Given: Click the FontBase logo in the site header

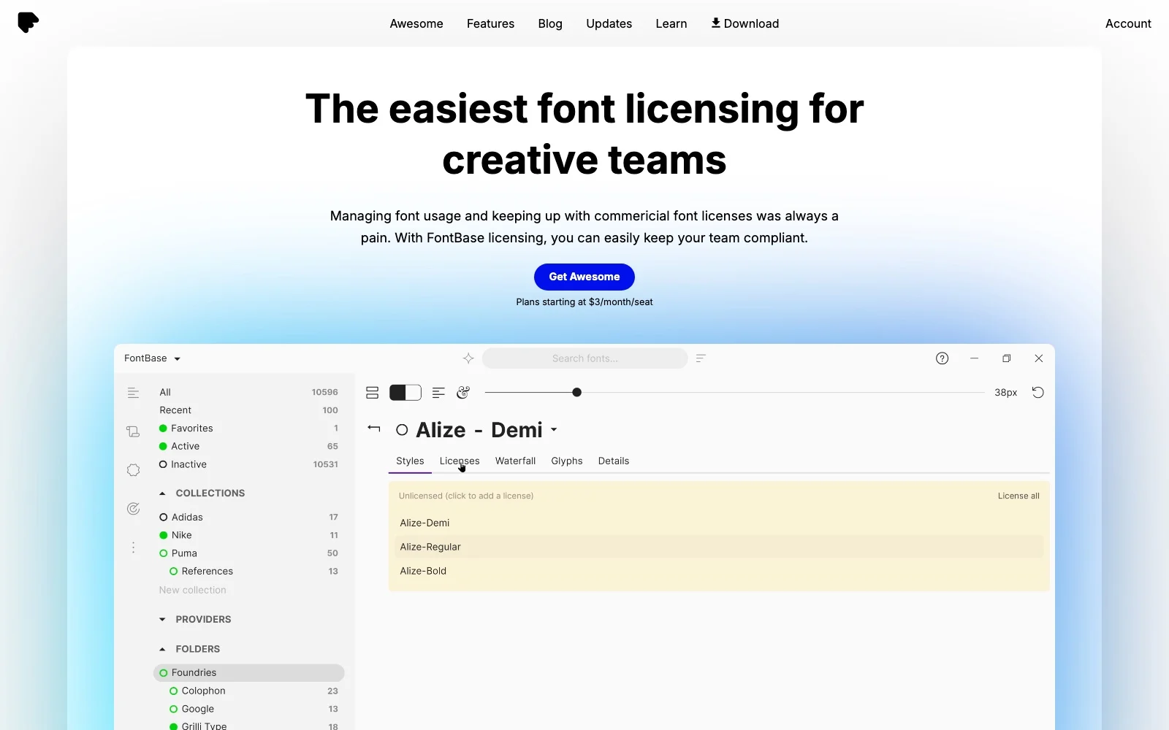Looking at the screenshot, I should (28, 23).
